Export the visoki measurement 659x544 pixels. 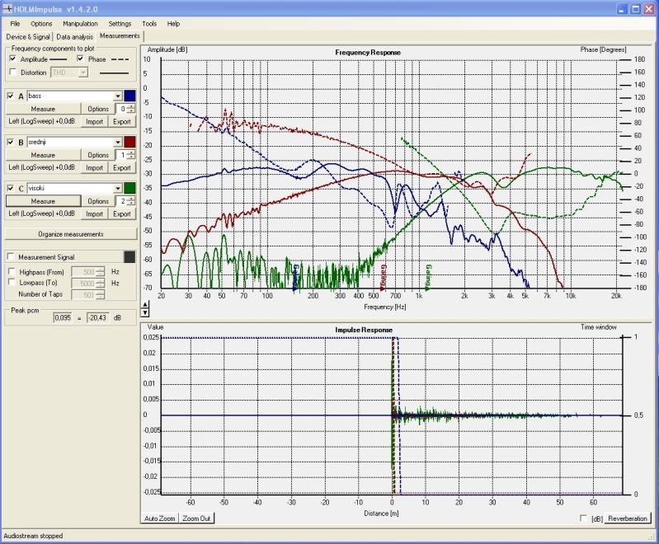[x=122, y=213]
